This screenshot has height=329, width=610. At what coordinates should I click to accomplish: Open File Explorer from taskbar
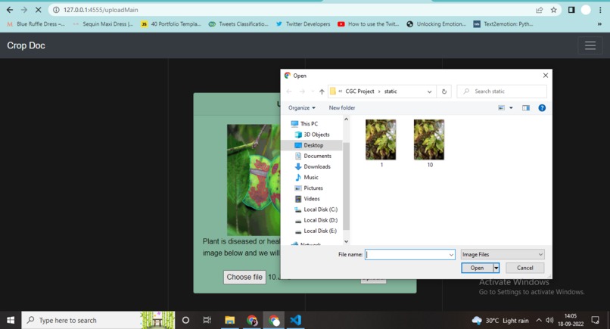tap(229, 320)
